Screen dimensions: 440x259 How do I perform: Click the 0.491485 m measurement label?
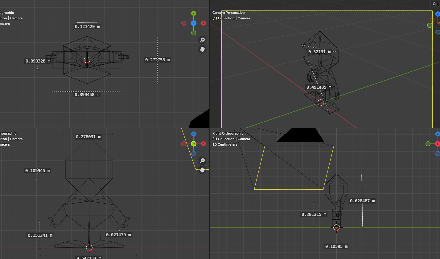[x=319, y=87]
